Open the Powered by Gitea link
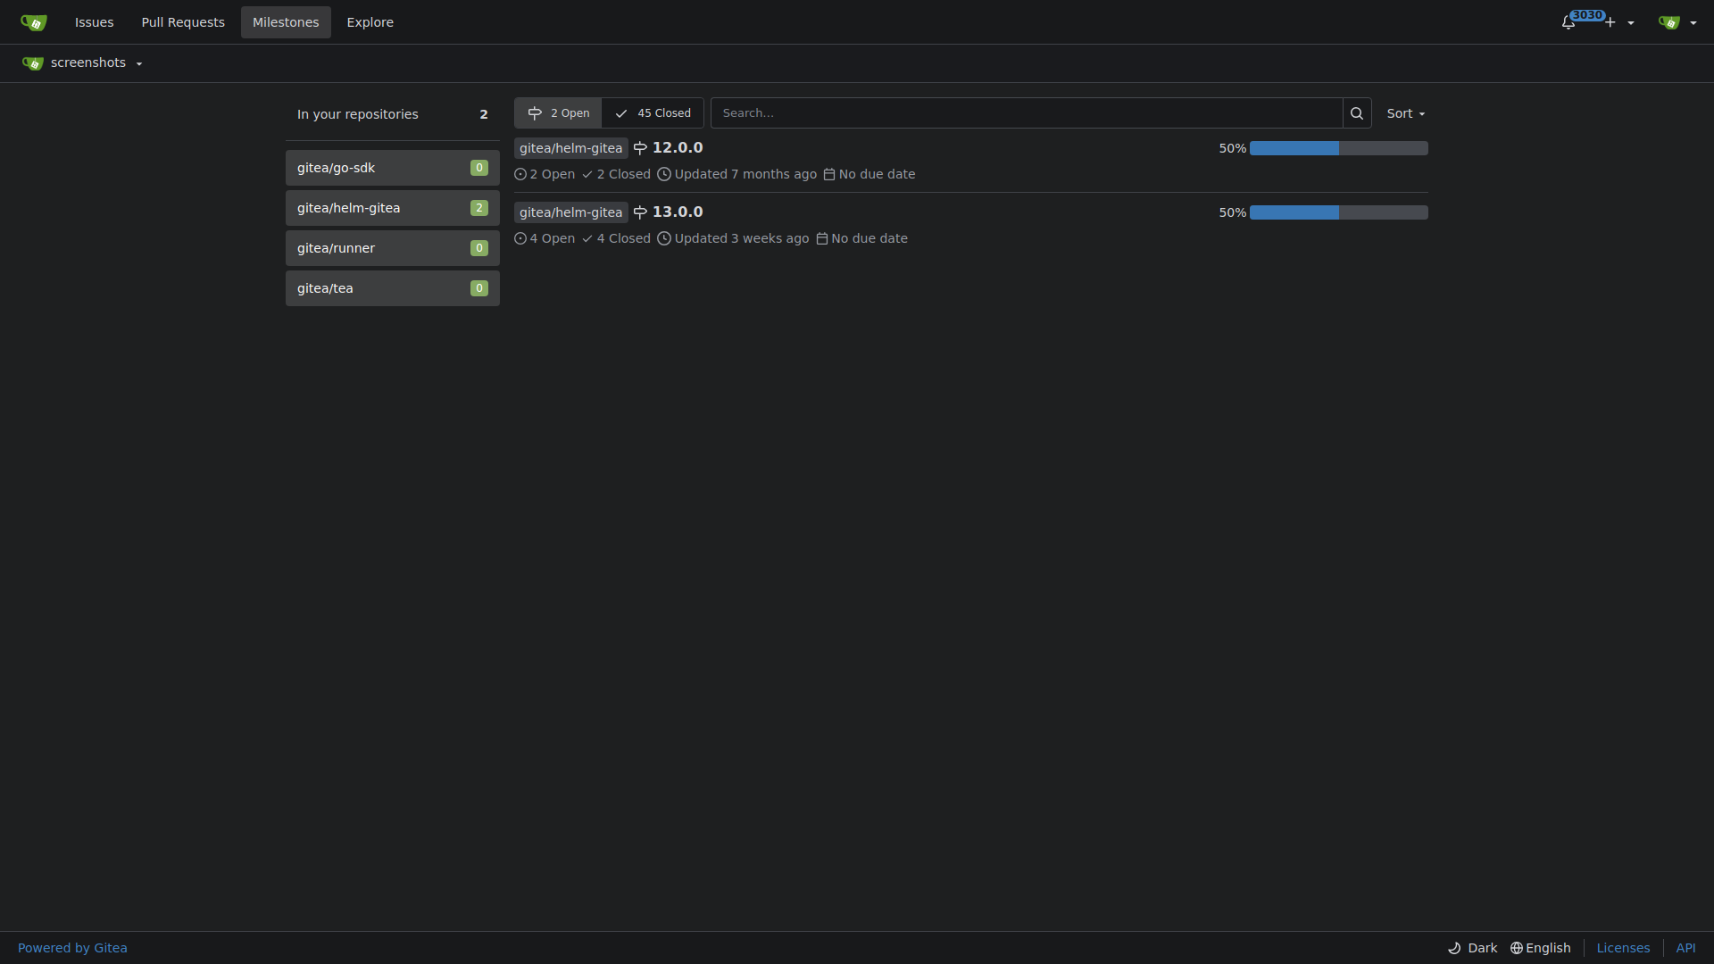The height and width of the screenshot is (964, 1714). (72, 948)
